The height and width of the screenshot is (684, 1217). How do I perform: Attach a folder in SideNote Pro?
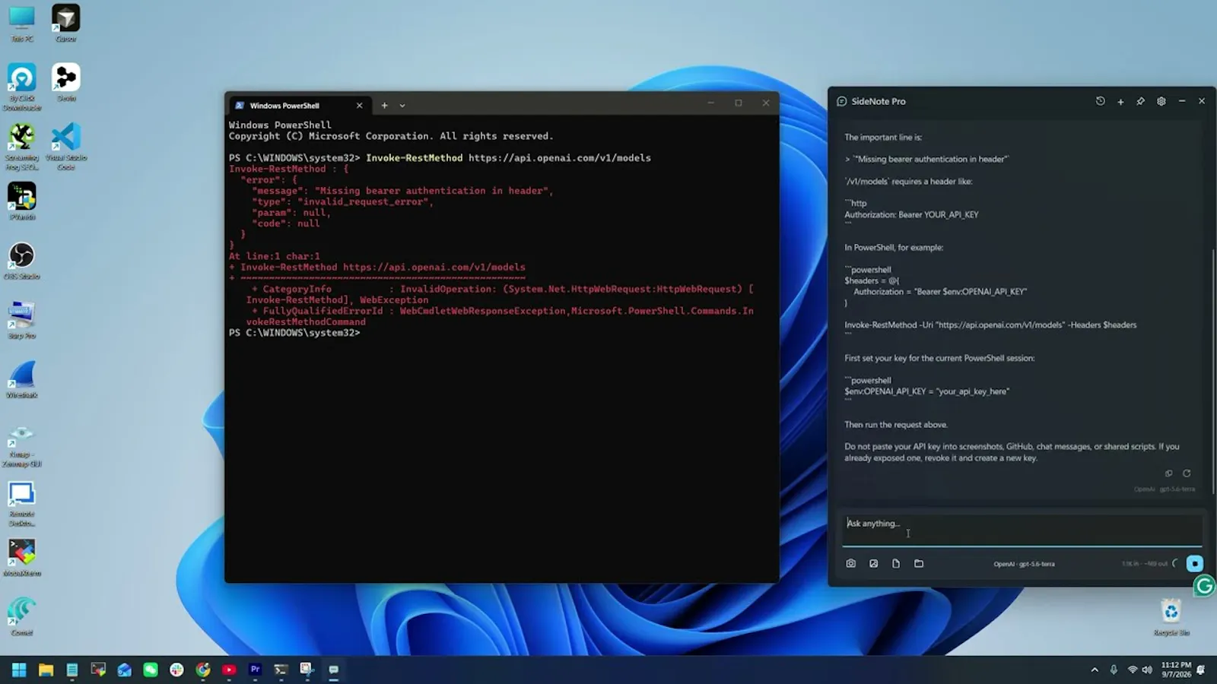click(919, 564)
